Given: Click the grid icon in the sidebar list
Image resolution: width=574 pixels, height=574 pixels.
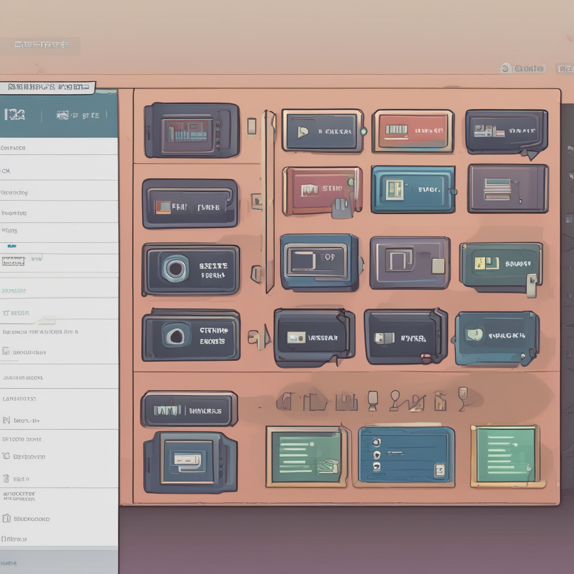Looking at the screenshot, I should point(6,351).
